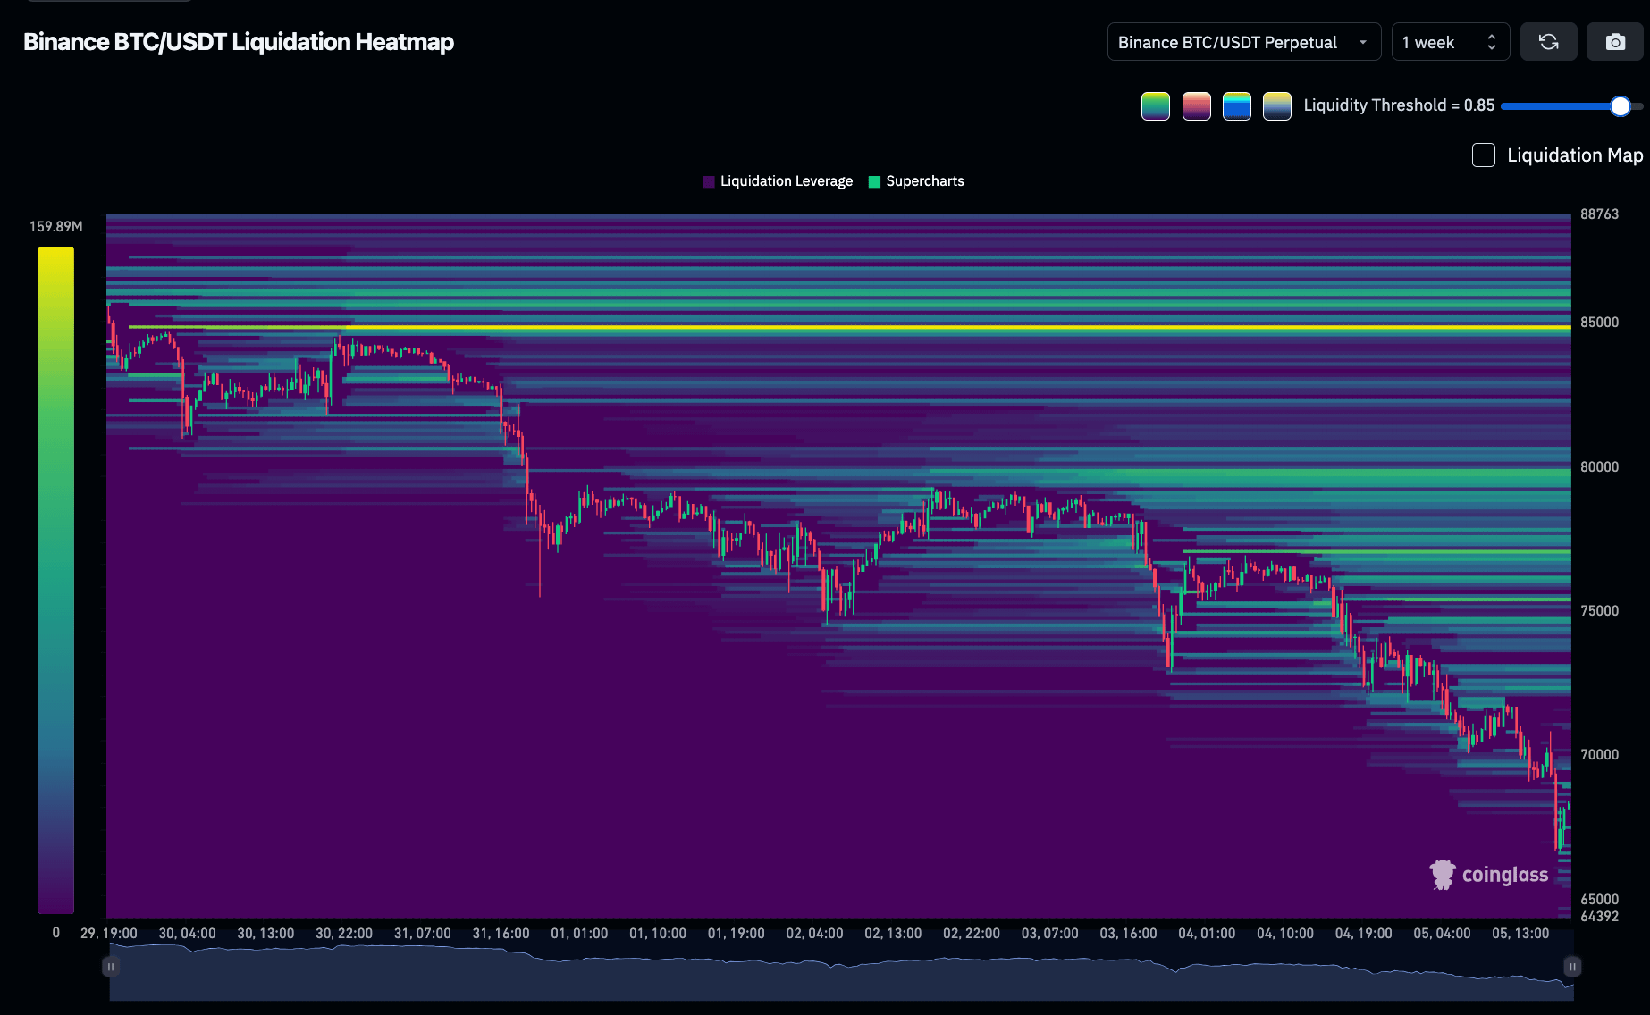Click the 30, 22:00 time axis label
This screenshot has width=1650, height=1015.
pyautogui.click(x=344, y=934)
